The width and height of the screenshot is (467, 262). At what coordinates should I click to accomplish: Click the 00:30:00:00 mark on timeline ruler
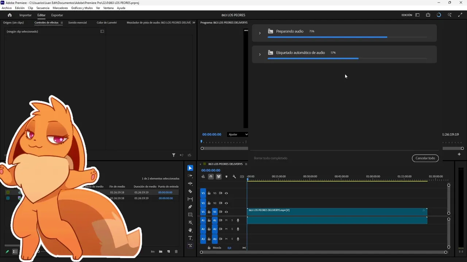click(x=310, y=176)
